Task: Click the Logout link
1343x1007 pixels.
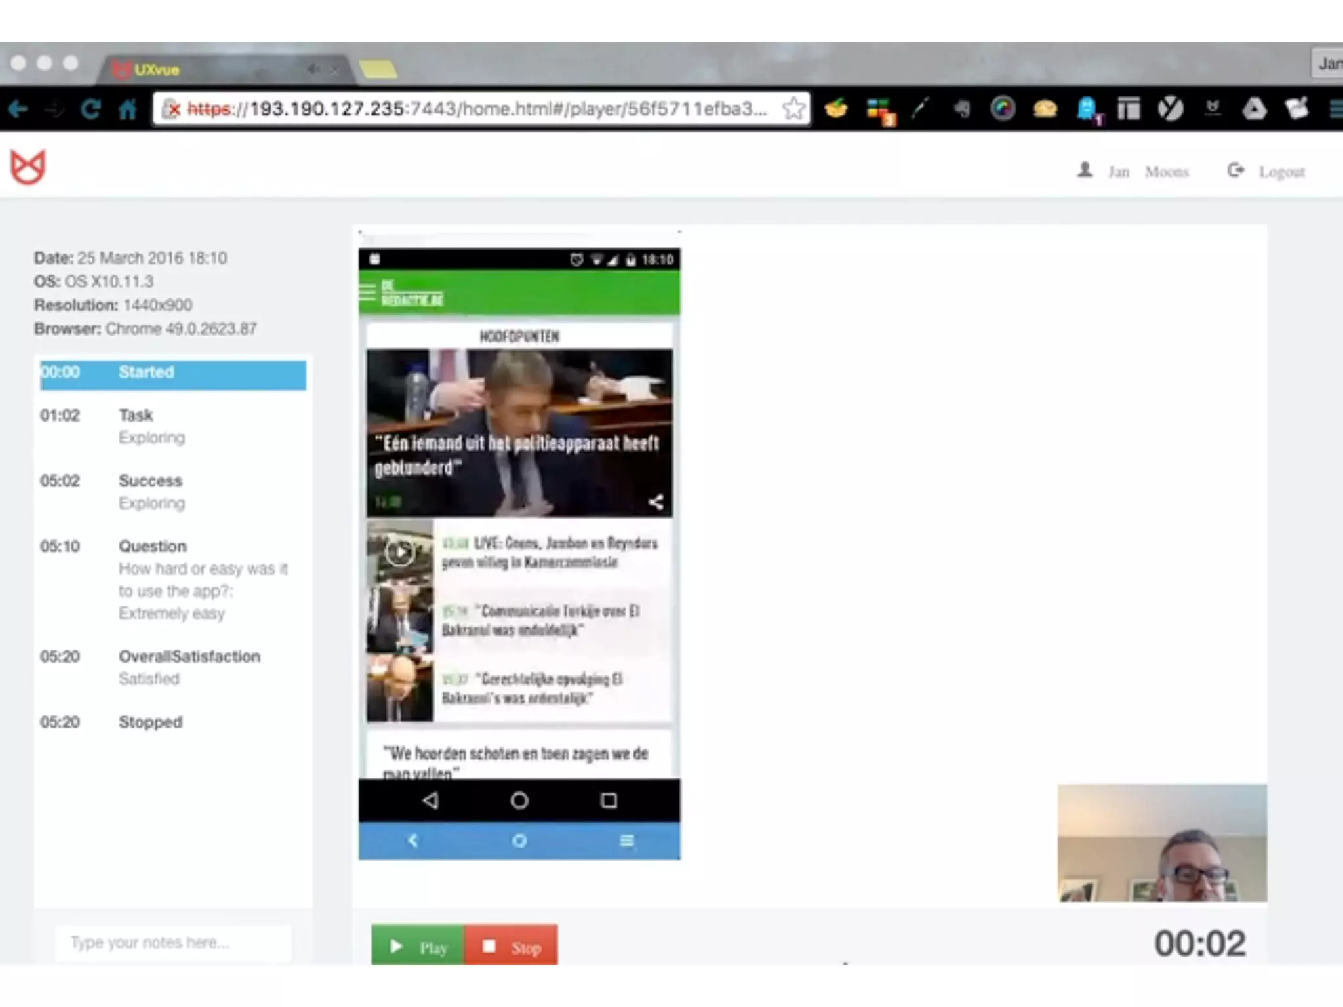Action: [x=1281, y=172]
